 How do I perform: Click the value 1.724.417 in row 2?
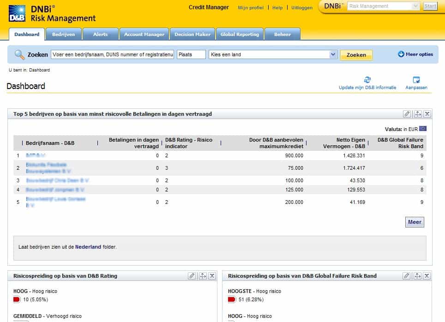click(x=354, y=168)
